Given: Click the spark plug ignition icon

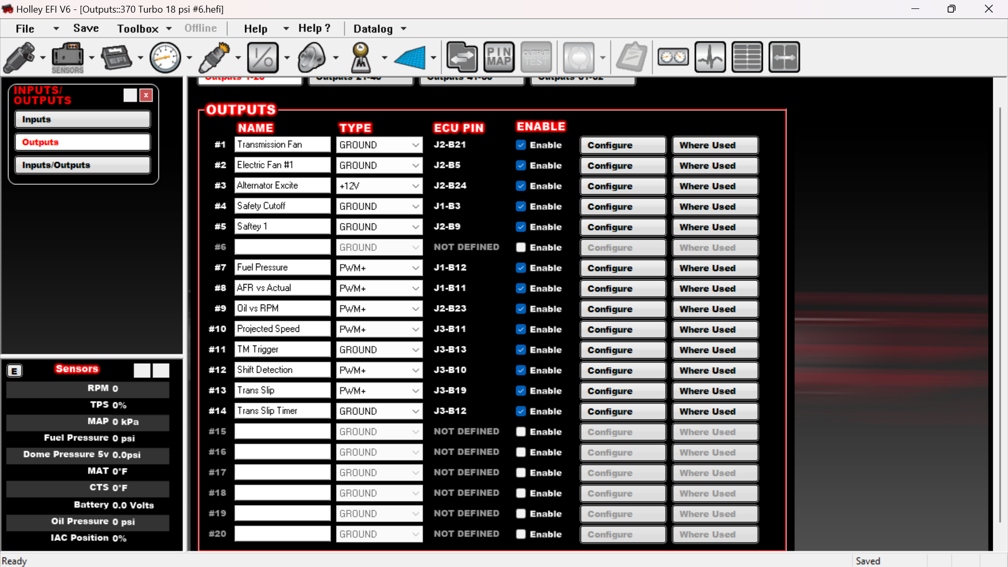Looking at the screenshot, I should 214,57.
